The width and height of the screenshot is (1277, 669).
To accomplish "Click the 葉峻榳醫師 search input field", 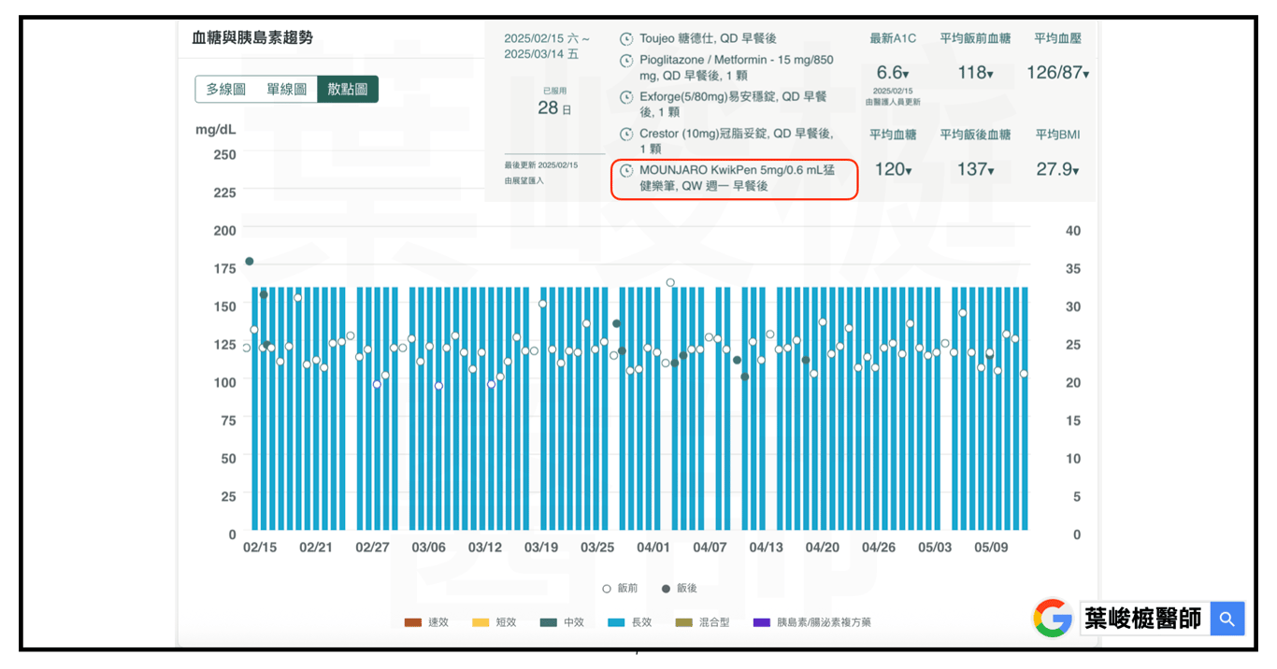I will click(x=1144, y=619).
